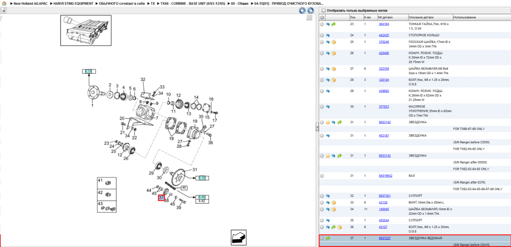Click green arrow icon for part 43127
This screenshot has height=247, width=511.
(333, 227)
